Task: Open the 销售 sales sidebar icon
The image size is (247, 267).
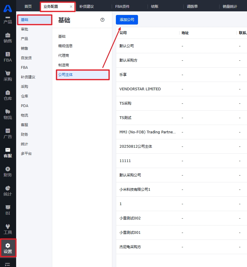Action: 8,38
